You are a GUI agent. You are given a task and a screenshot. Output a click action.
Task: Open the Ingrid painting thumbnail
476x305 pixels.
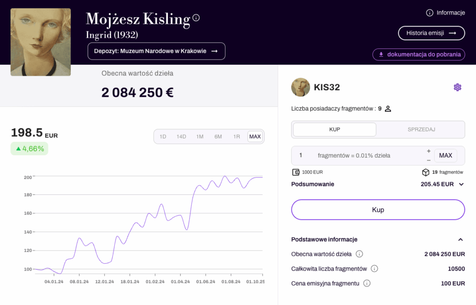pos(41,42)
